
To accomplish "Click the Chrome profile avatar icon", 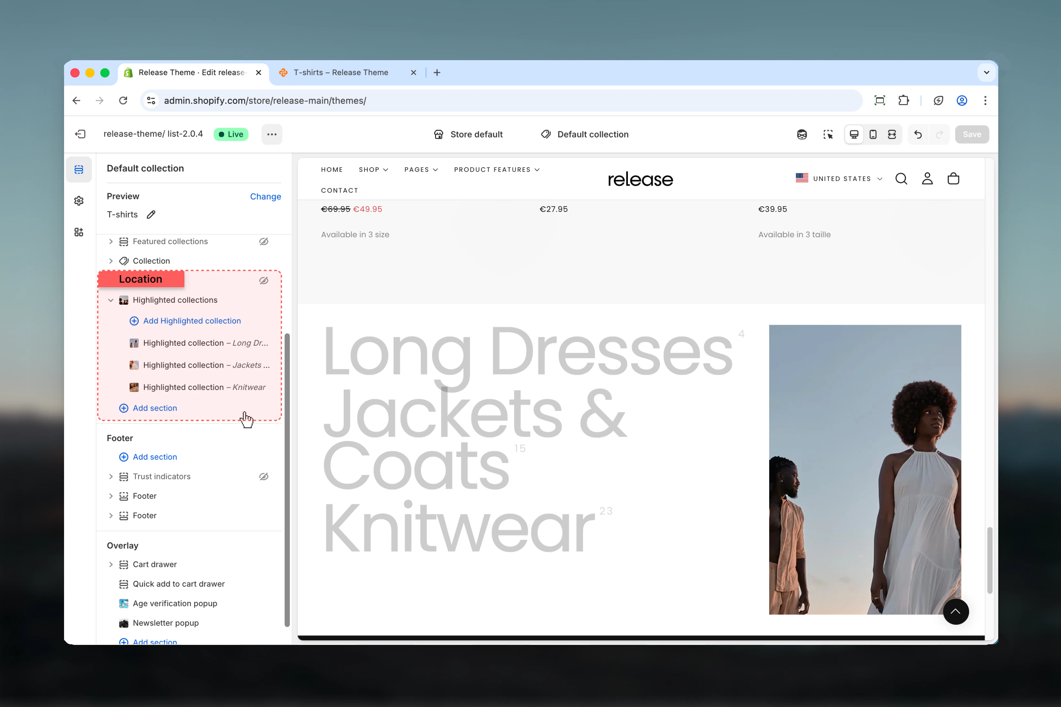I will click(962, 101).
